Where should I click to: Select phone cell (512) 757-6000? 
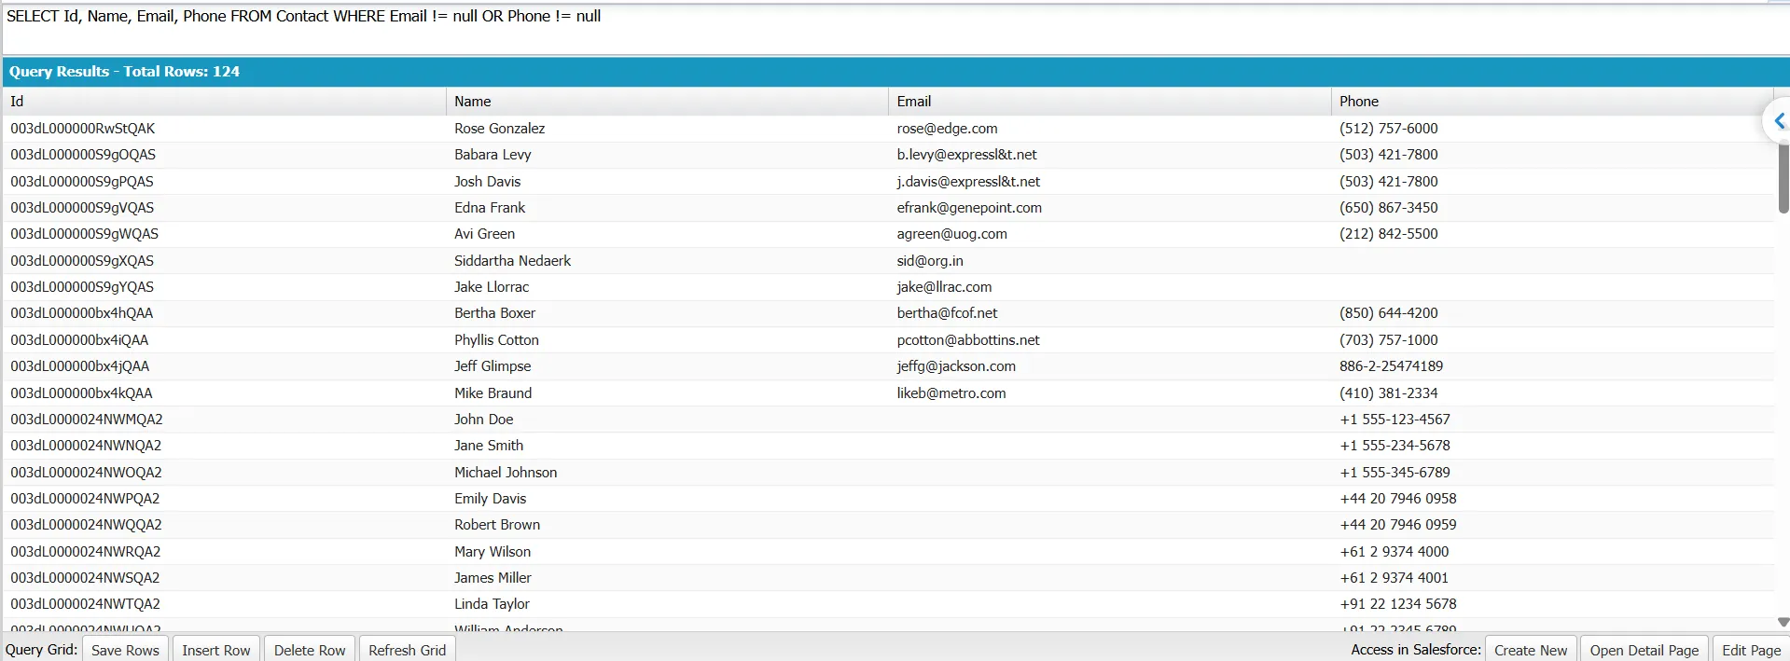pyautogui.click(x=1551, y=129)
